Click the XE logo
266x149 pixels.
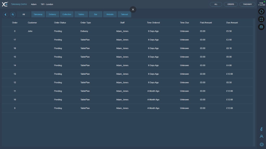(5, 4)
